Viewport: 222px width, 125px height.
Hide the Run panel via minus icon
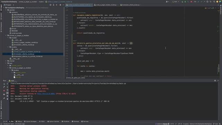(218, 81)
